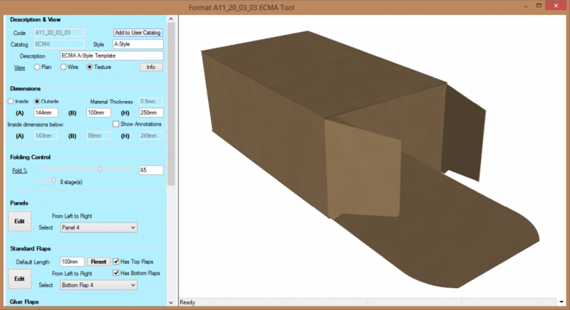Click side panel scroll up arrow

point(171,19)
